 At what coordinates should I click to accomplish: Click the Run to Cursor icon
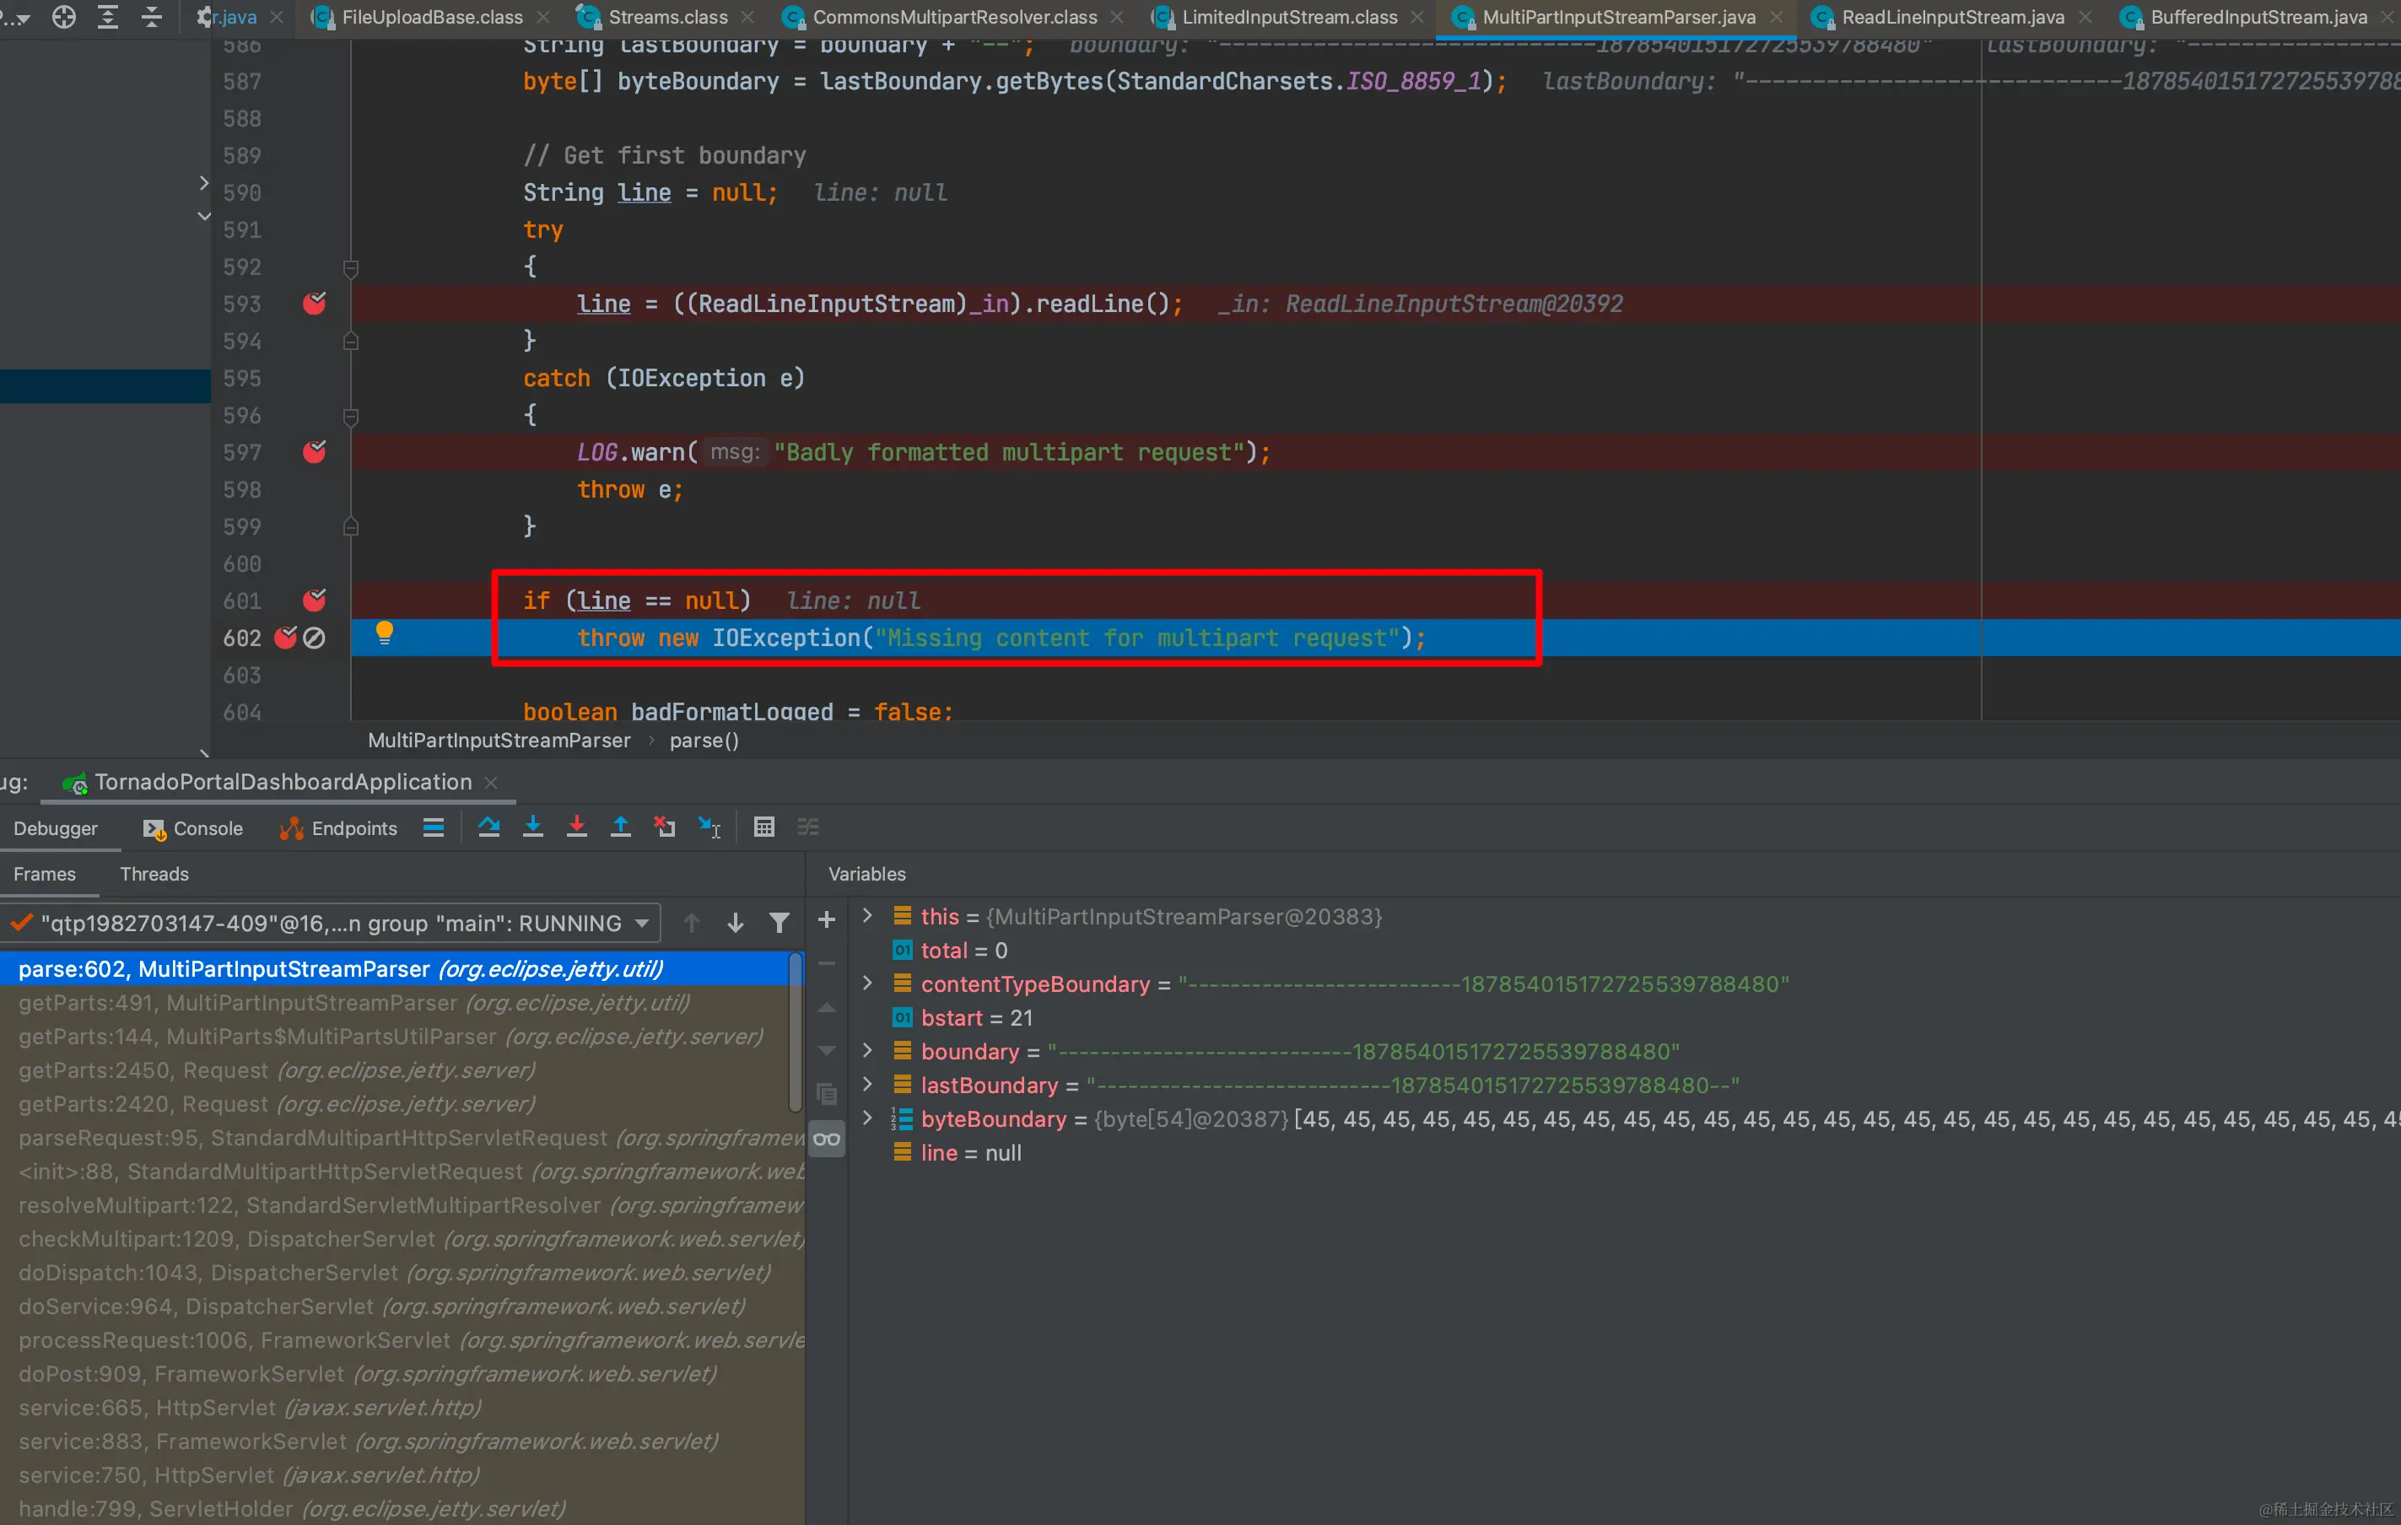[709, 827]
